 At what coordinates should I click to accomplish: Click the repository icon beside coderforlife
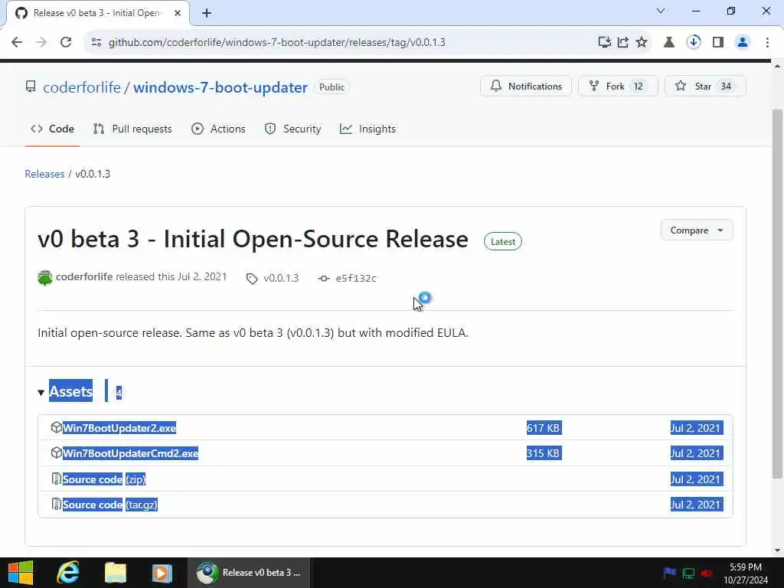31,87
